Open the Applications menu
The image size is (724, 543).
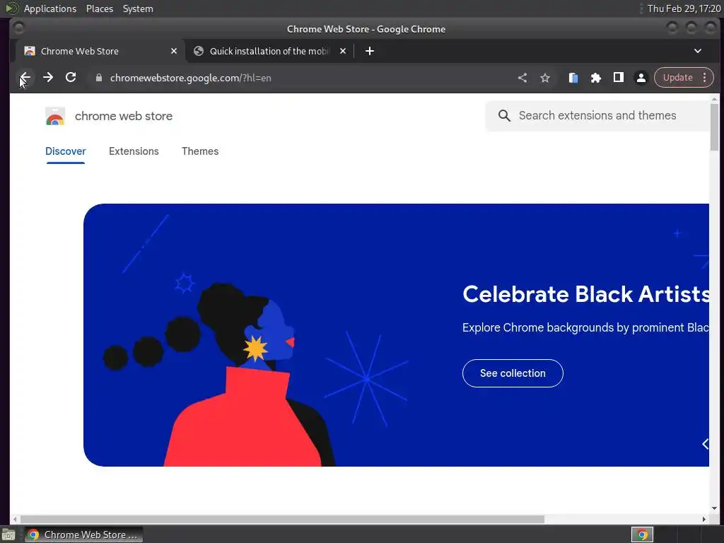pyautogui.click(x=50, y=8)
